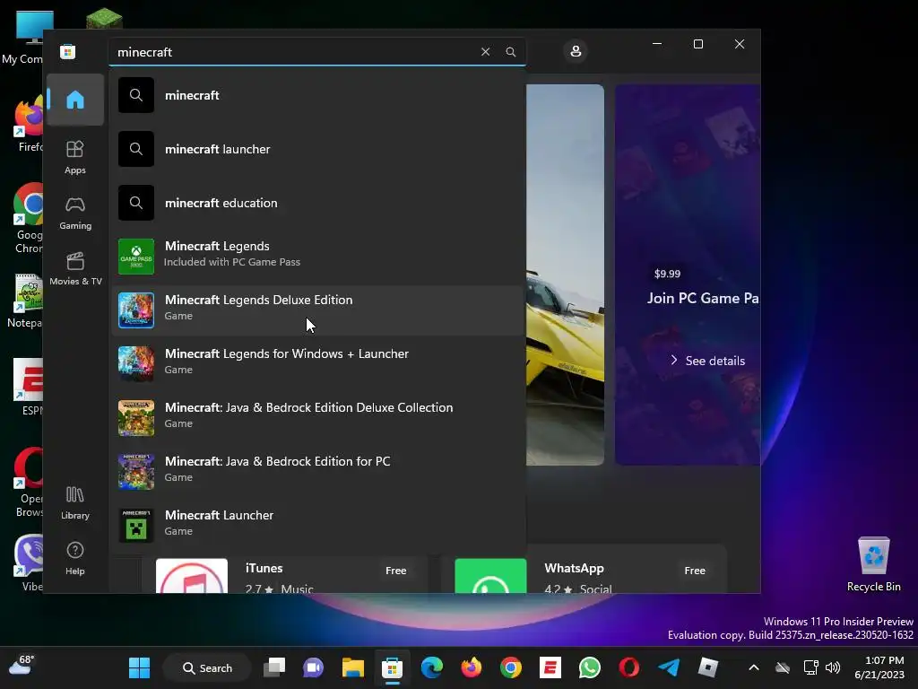Open Java & Bedrock Edition Deluxe Collection
Viewport: 918px width, 689px height.
[x=316, y=418]
